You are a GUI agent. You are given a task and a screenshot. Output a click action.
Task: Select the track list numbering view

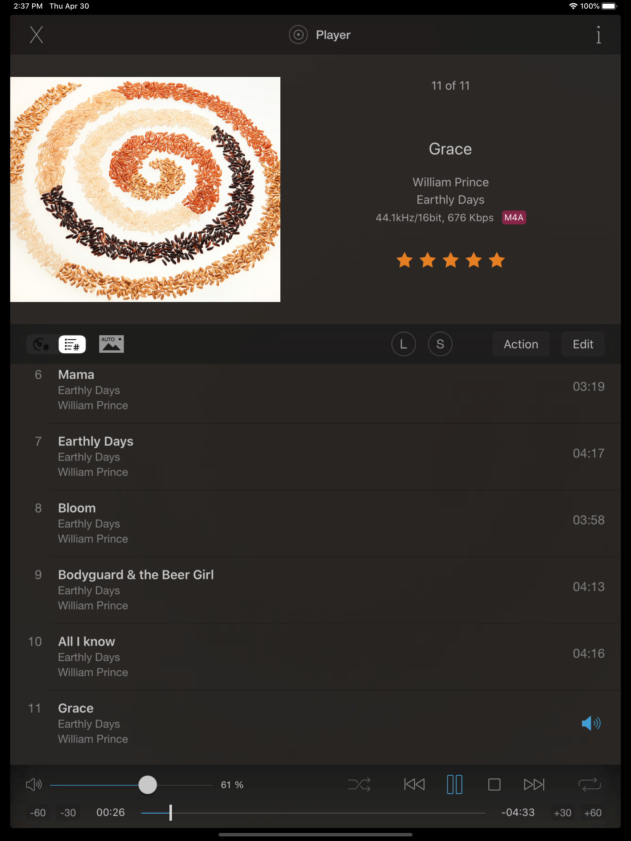(72, 344)
